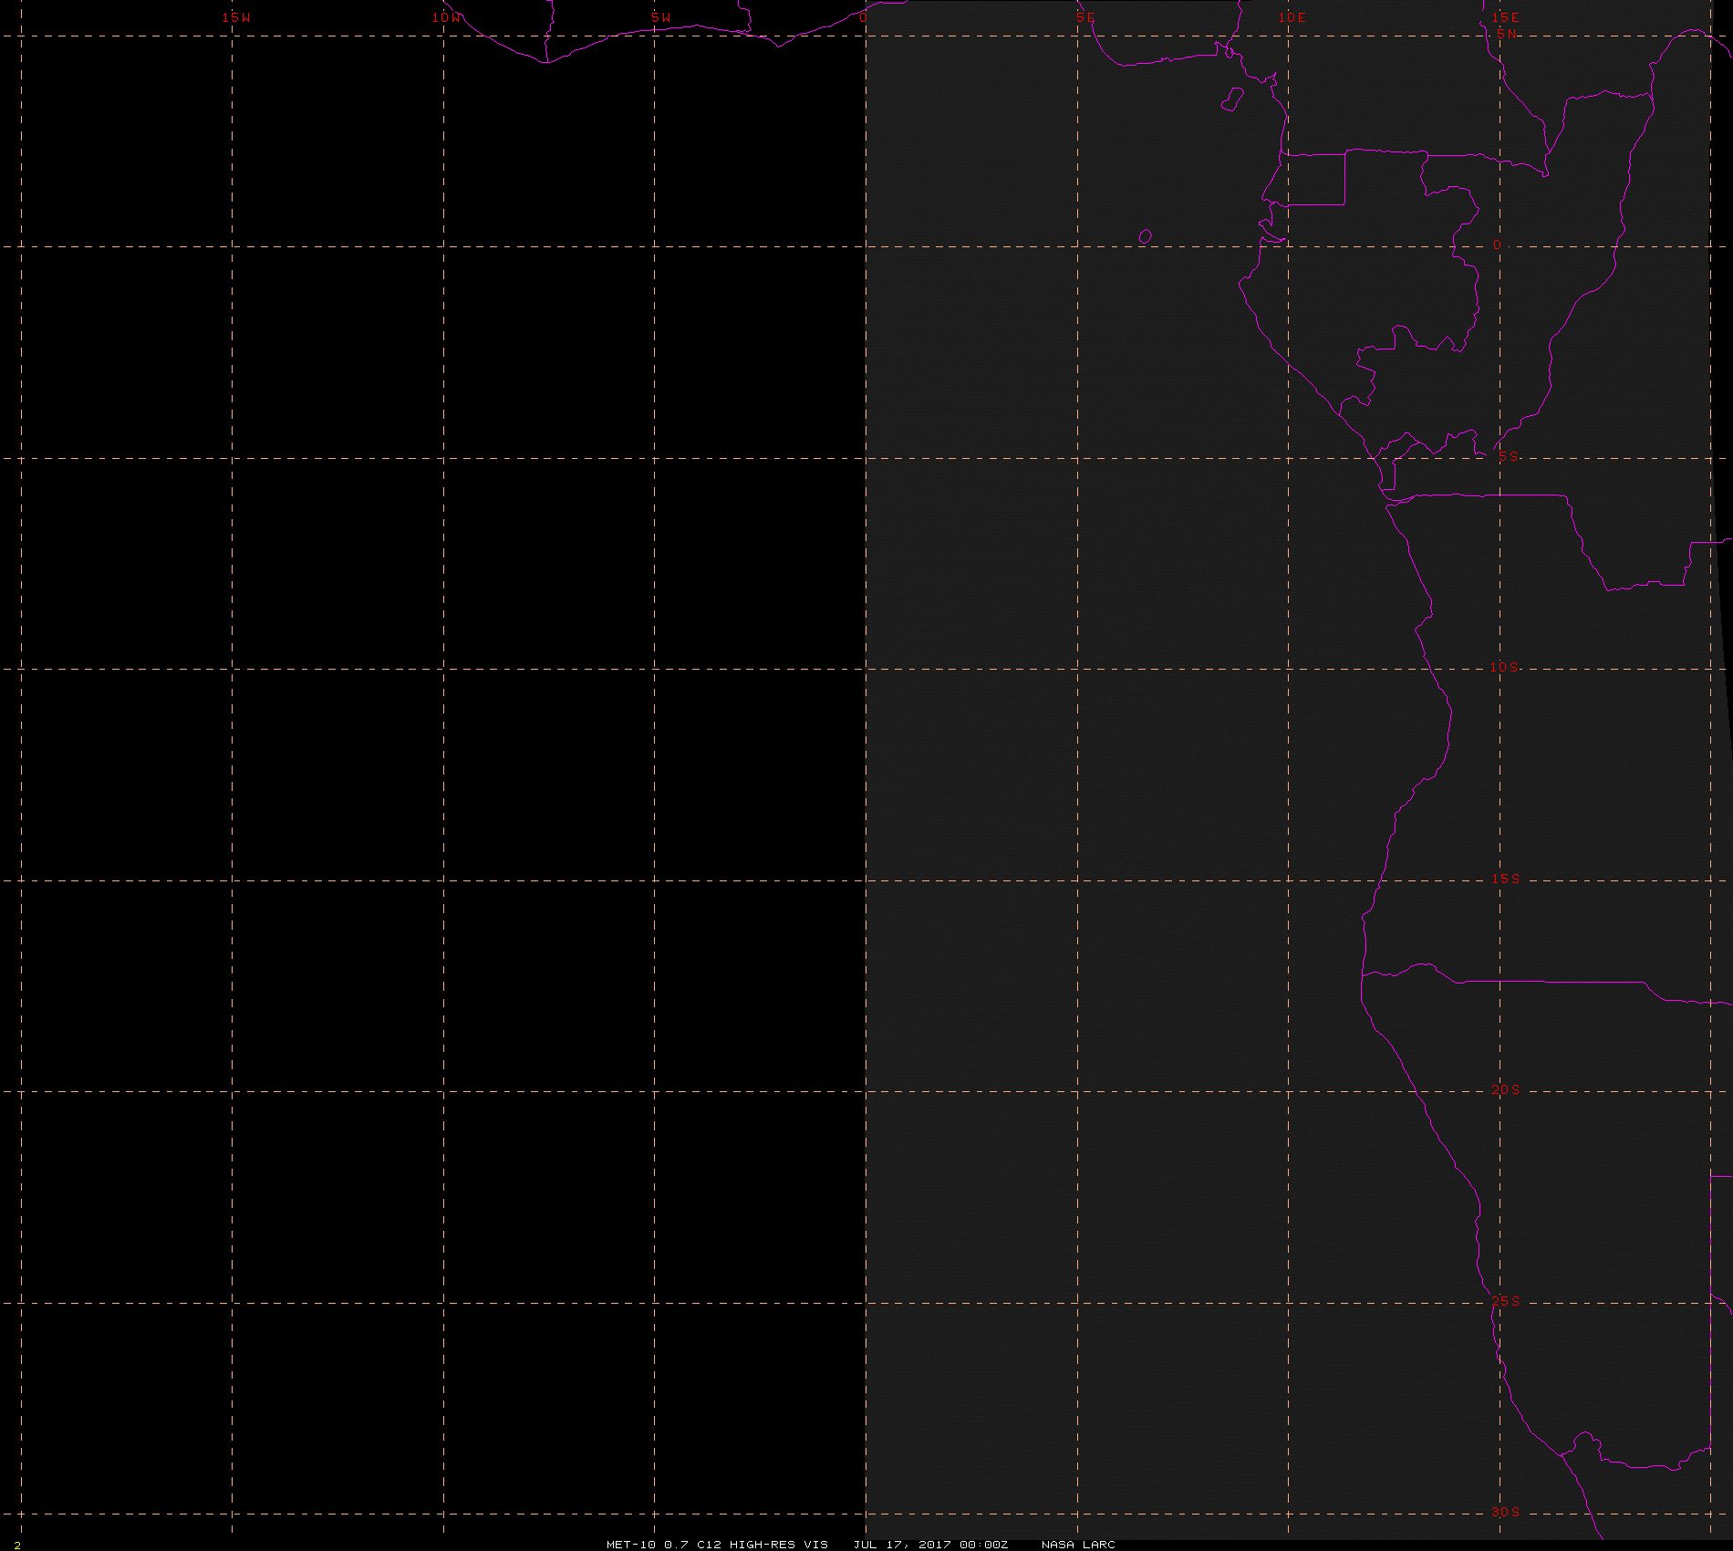The image size is (1733, 1551).
Task: Select the 15S latitude label
Action: click(1506, 879)
